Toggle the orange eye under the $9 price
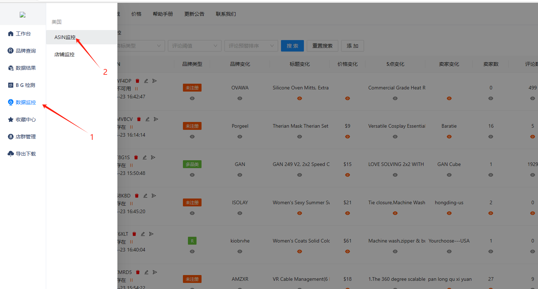The image size is (538, 289). (x=348, y=137)
